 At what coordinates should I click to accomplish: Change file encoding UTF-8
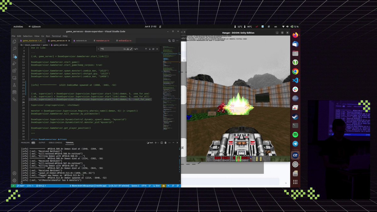pyautogui.click(x=144, y=186)
